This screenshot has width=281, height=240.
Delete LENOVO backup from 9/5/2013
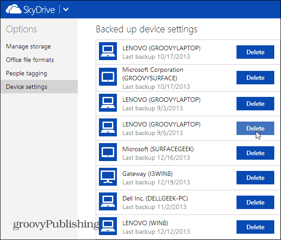255,128
